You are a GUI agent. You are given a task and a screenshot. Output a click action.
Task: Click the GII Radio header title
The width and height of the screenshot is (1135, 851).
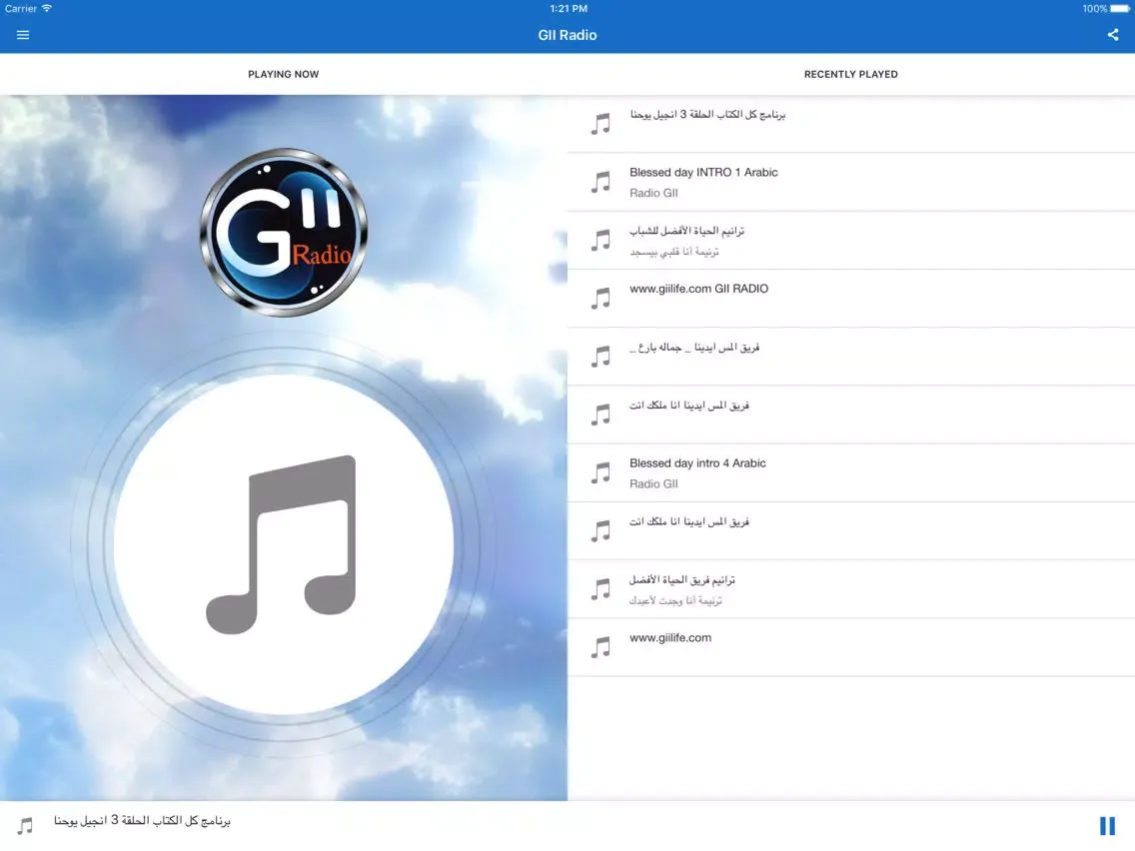[567, 35]
